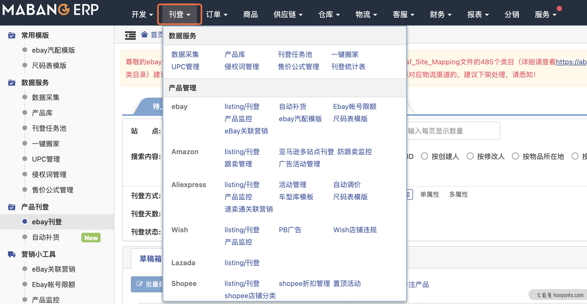Click the home icon in breadcrumb
The image size is (587, 304).
(x=144, y=35)
